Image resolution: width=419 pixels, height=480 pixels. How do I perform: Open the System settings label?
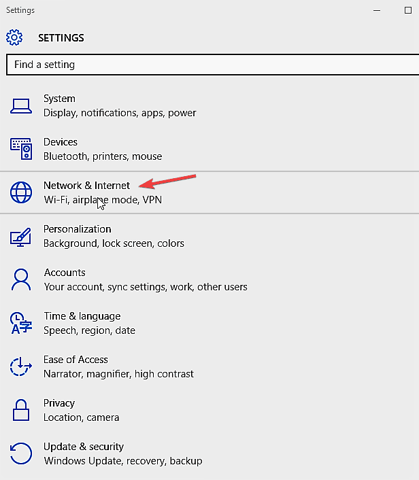(59, 99)
